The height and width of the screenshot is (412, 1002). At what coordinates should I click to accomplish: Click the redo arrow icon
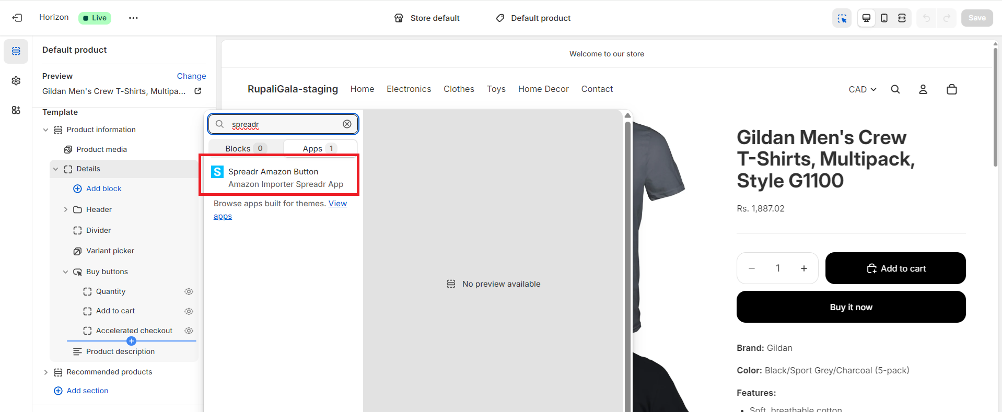click(x=947, y=18)
